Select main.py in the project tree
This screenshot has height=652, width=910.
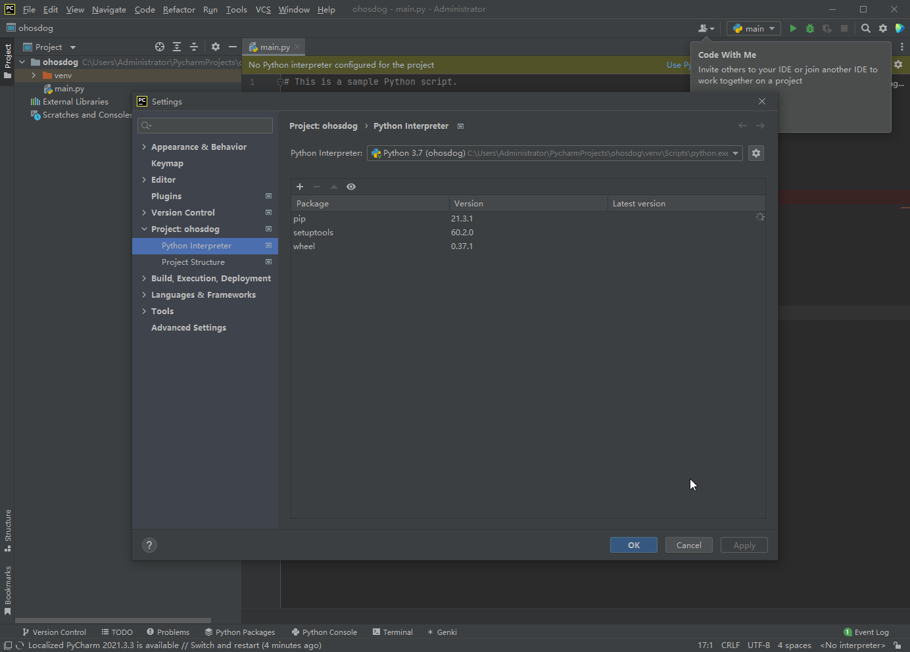coord(69,89)
